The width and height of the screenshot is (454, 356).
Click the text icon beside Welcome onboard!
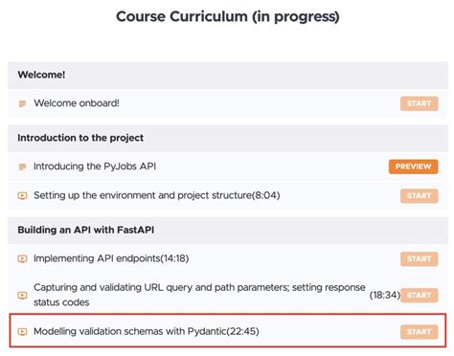22,103
